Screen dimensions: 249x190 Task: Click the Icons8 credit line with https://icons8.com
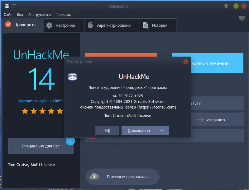(x=128, y=107)
